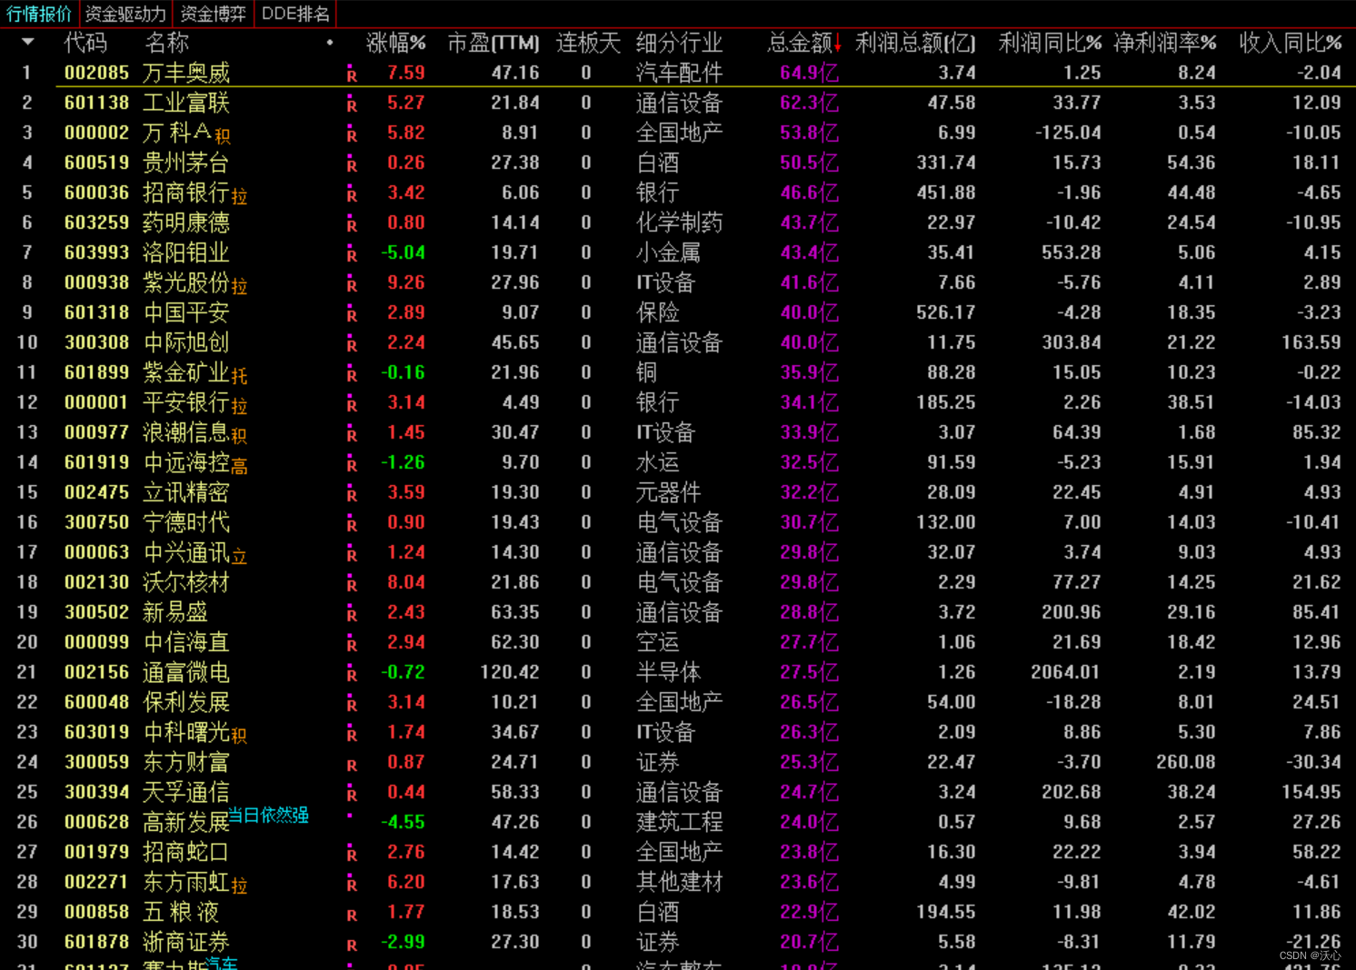The height and width of the screenshot is (970, 1356).
Task: Click the R icon in 工业富联 row
Action: [x=352, y=105]
